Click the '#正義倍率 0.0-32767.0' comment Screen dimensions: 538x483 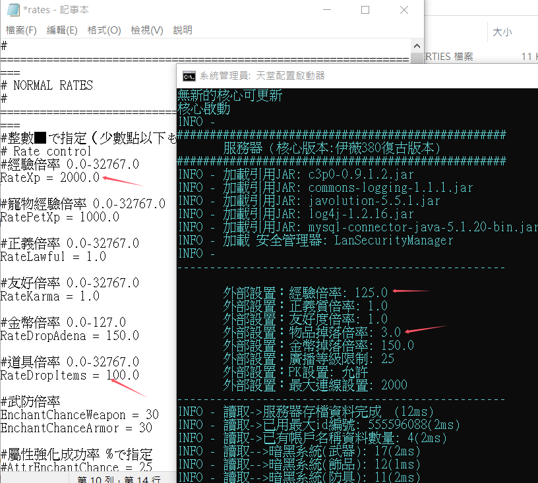[70, 243]
